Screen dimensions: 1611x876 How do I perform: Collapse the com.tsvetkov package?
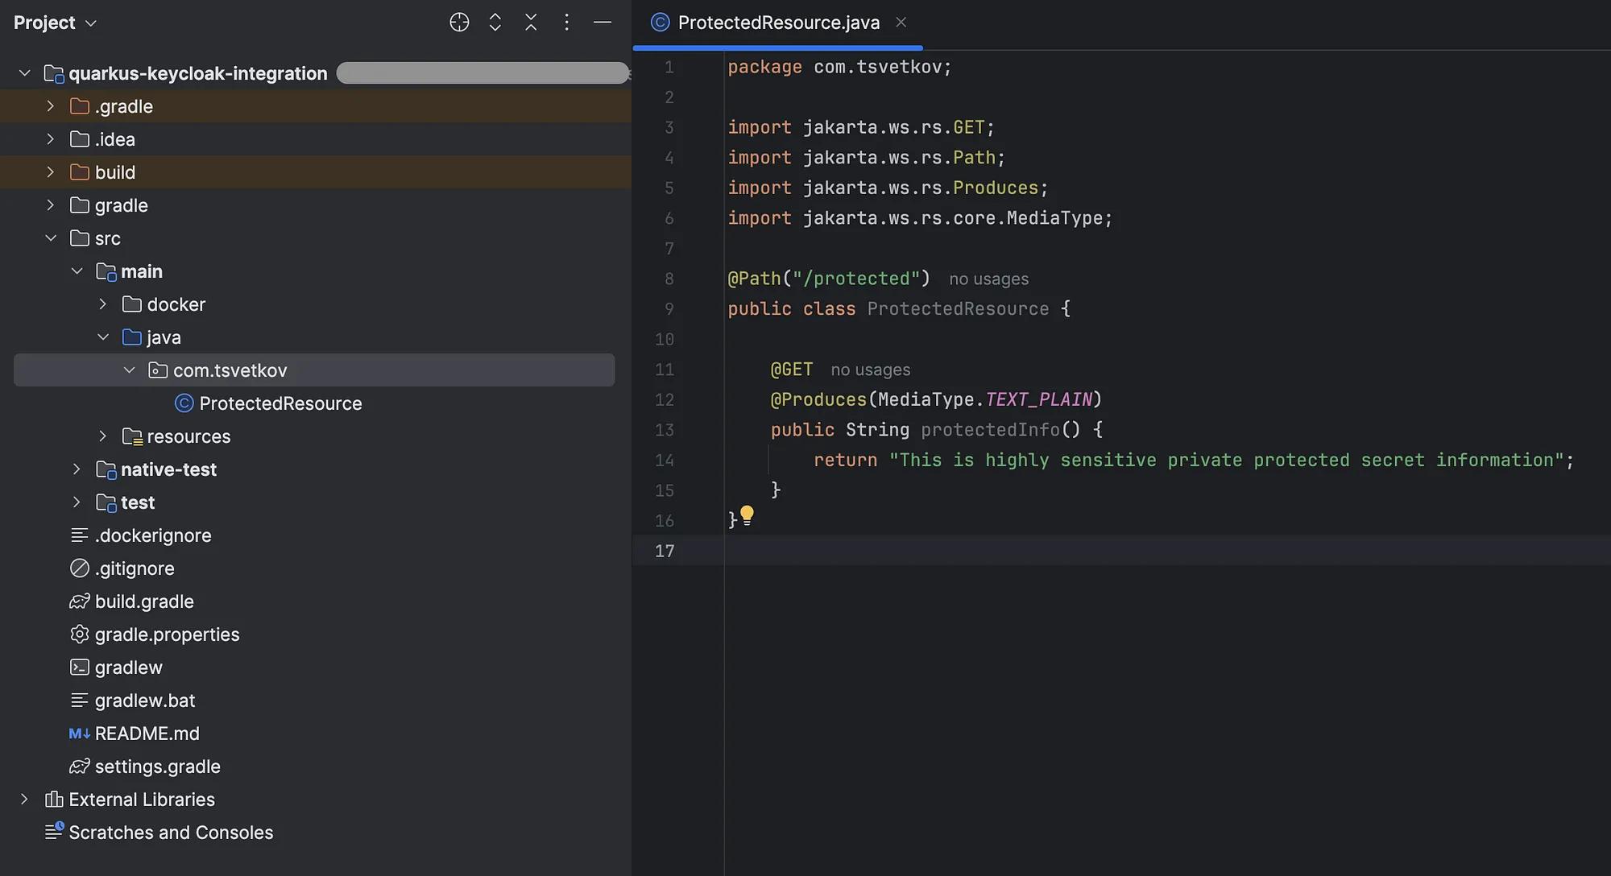click(129, 370)
